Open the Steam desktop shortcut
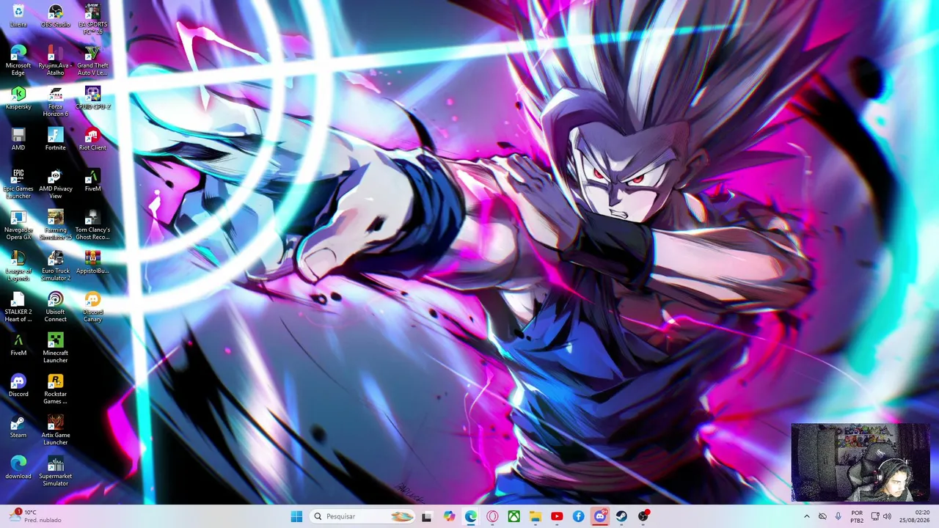939x528 pixels. coord(18,427)
